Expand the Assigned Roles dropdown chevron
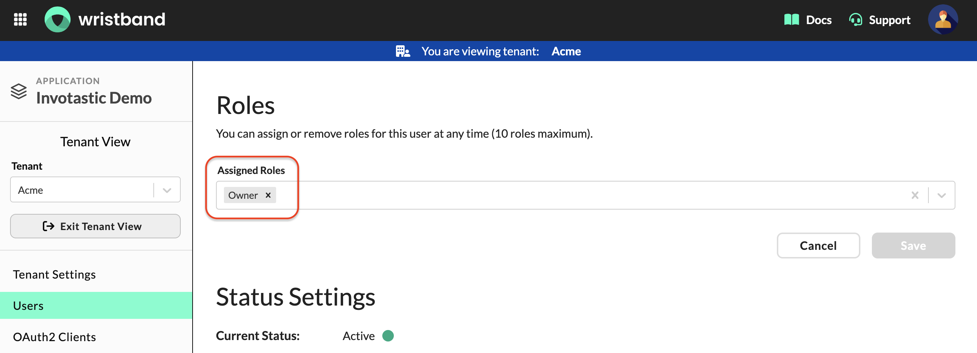Image resolution: width=977 pixels, height=353 pixels. tap(941, 195)
